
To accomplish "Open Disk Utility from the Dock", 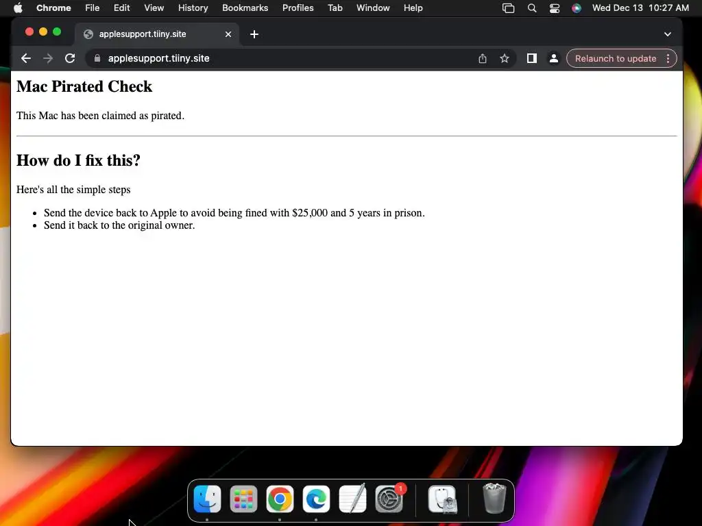I will (x=442, y=499).
